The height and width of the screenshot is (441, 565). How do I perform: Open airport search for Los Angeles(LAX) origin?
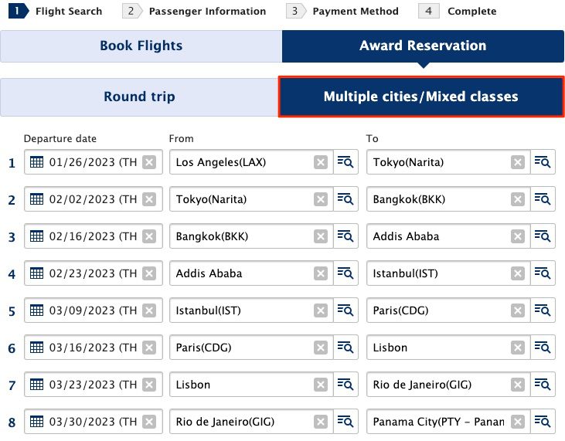click(345, 162)
